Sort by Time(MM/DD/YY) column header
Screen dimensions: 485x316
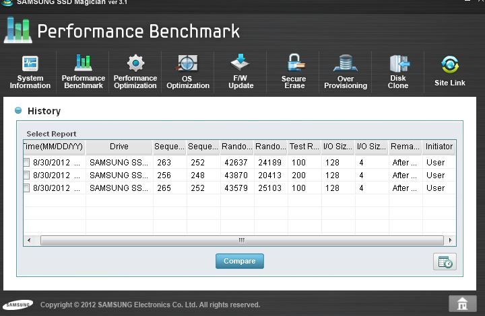[54, 147]
